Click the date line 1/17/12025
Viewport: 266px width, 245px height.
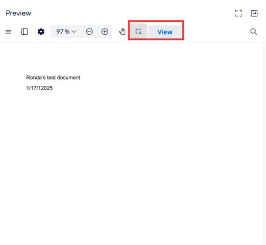(x=39, y=88)
